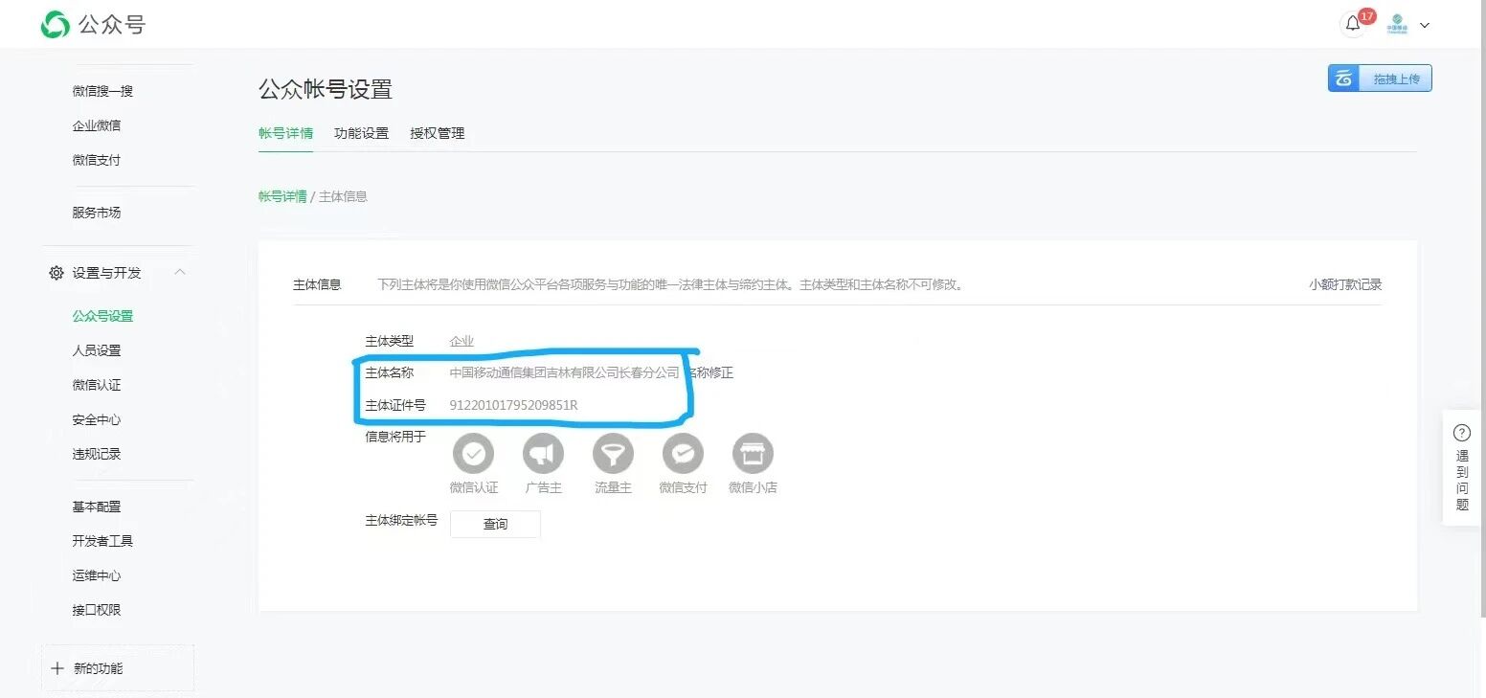Image resolution: width=1486 pixels, height=698 pixels.
Task: Expand the account dropdown arrow
Action: coord(1425,26)
